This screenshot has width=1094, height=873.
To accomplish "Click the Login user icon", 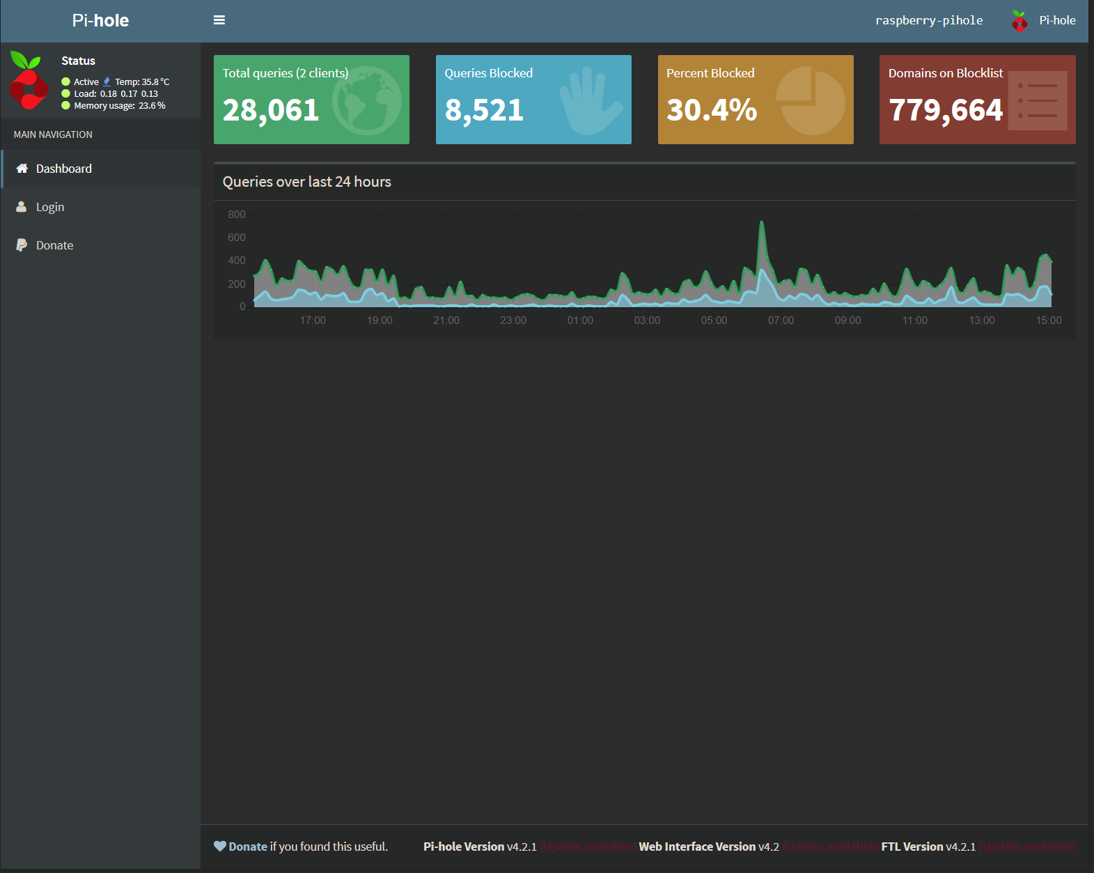I will click(x=22, y=207).
